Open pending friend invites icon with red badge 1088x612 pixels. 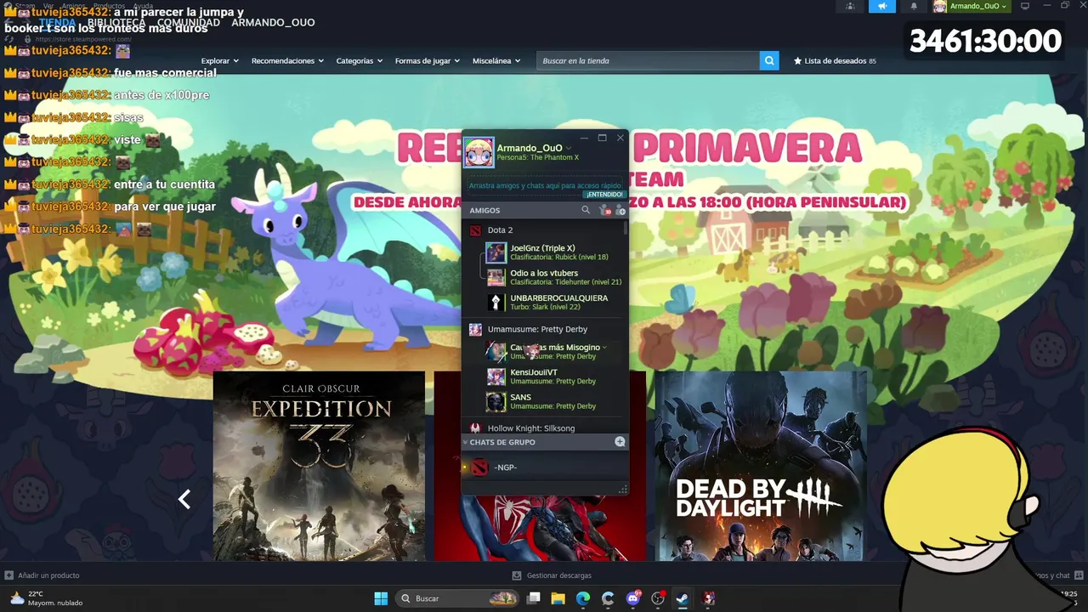604,210
